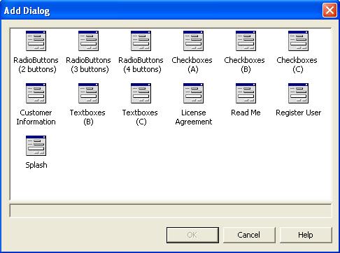Pick the Customer Information dialog icon
This screenshot has height=253, width=340.
36,94
